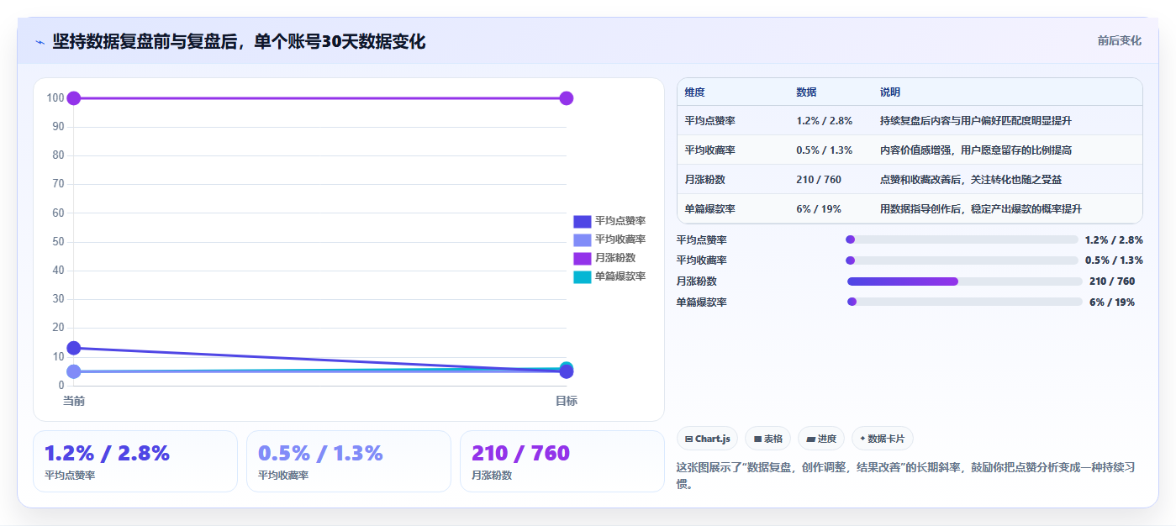1176x526 pixels.
Task: Click the 数据卡片 tag chip
Action: 882,439
